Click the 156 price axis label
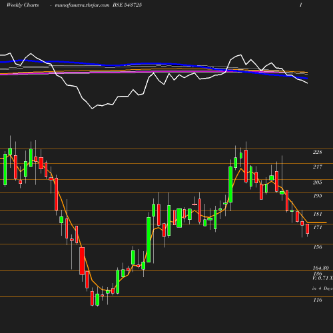 318,247
